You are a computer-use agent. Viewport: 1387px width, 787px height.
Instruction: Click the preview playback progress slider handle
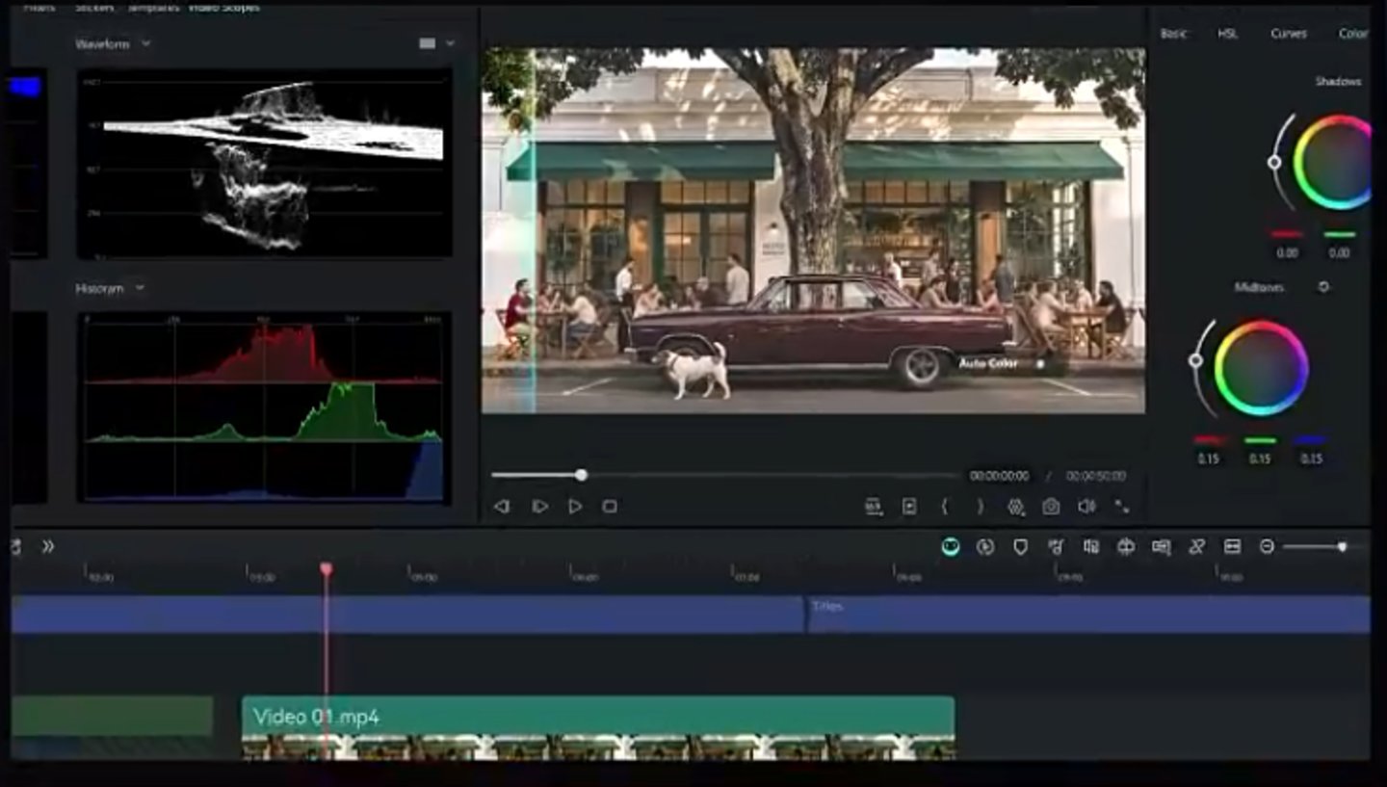tap(581, 475)
